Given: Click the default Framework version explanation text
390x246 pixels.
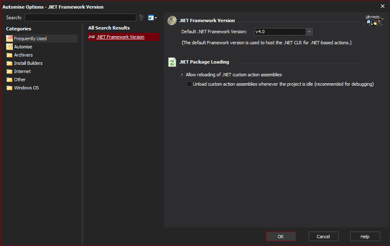Looking at the screenshot, I should click(x=266, y=43).
